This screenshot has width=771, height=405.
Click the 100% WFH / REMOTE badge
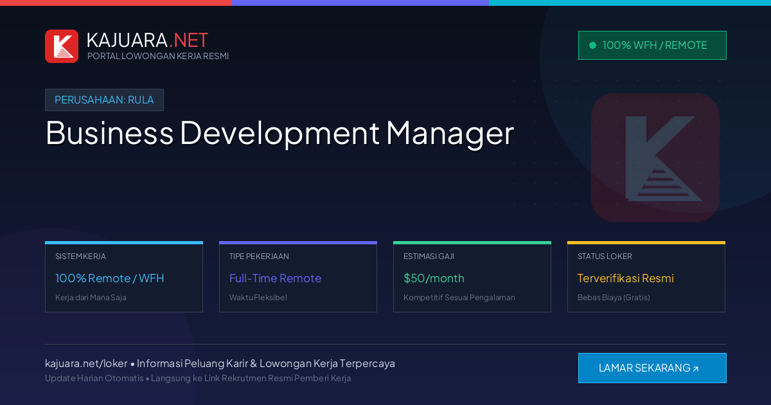click(652, 46)
